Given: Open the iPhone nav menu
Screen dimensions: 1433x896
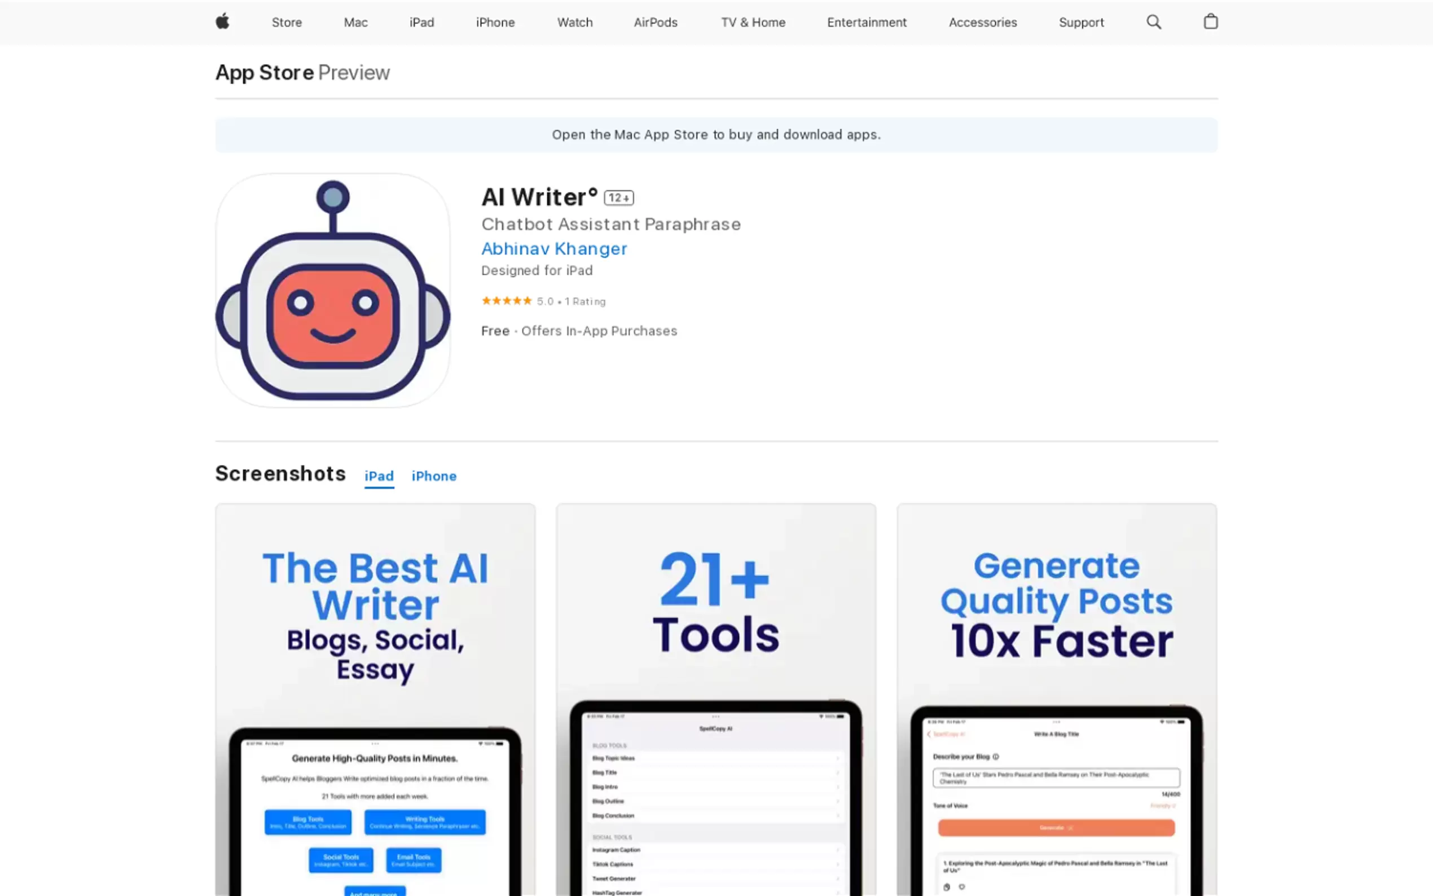Looking at the screenshot, I should 495,23.
